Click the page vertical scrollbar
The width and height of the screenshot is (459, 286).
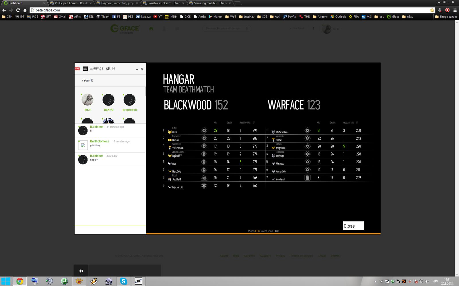457,148
